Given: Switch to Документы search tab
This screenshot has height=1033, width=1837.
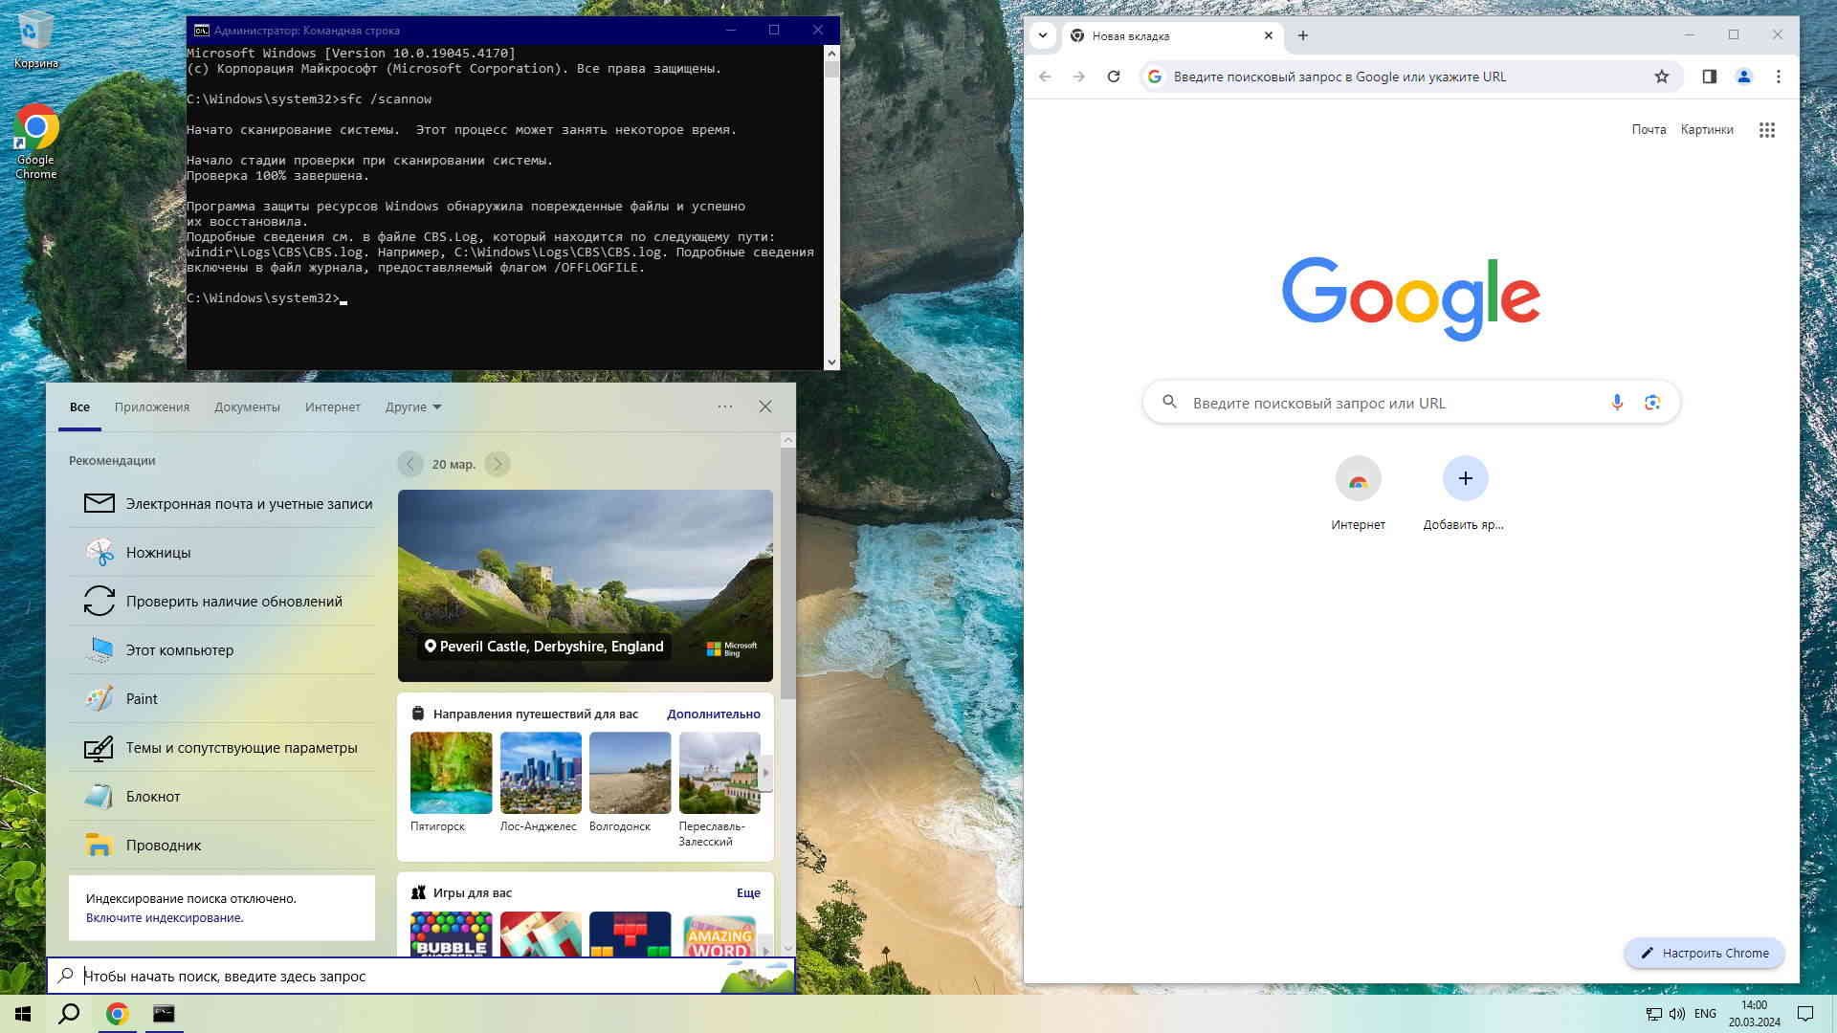Looking at the screenshot, I should [247, 407].
